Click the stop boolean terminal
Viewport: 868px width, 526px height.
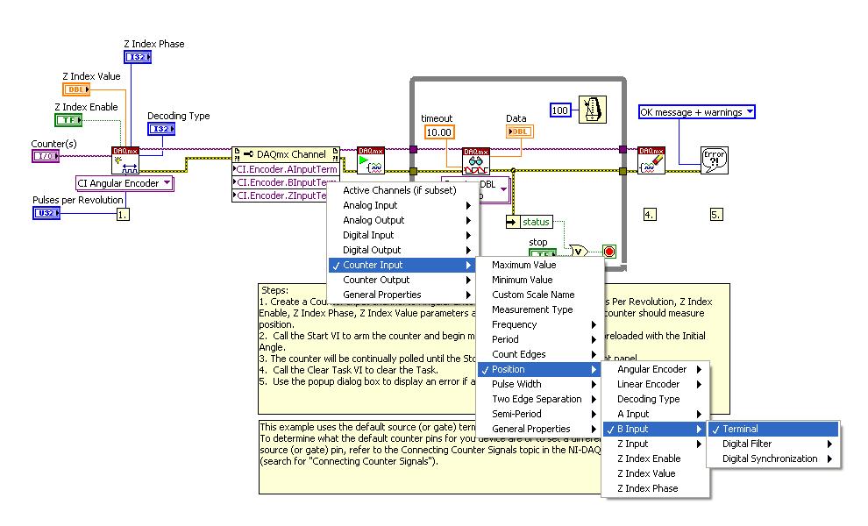(540, 254)
